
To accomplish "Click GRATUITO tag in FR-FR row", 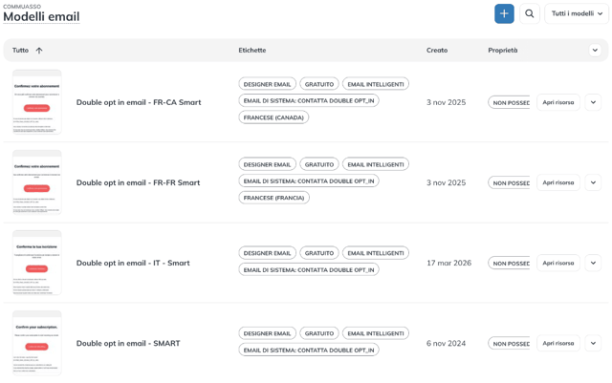I will [319, 164].
